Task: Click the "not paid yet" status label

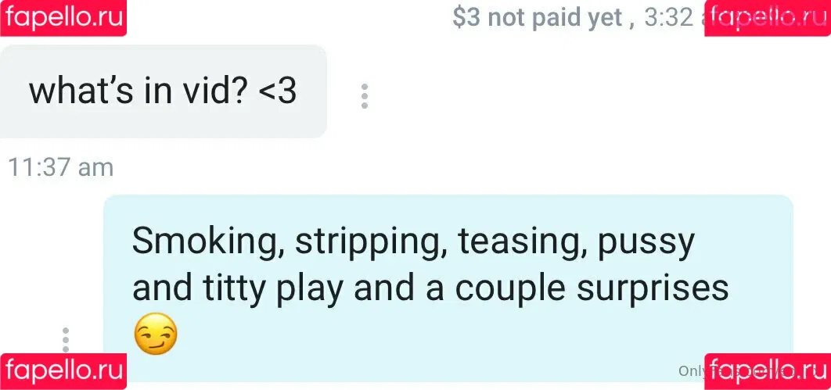Action: click(555, 18)
